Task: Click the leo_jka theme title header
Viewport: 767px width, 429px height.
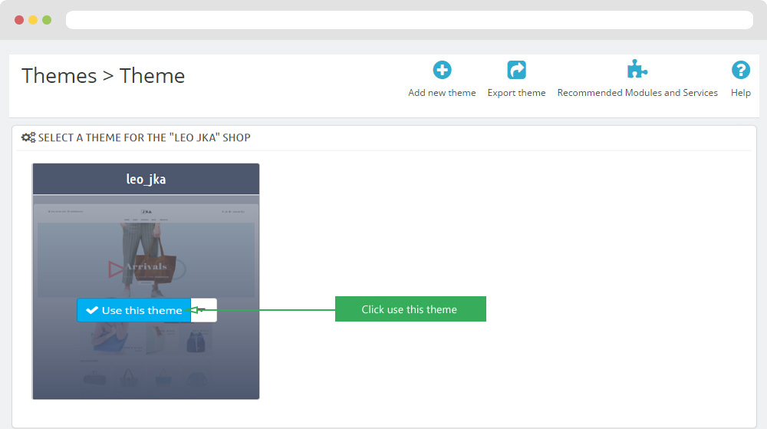Action: point(146,179)
